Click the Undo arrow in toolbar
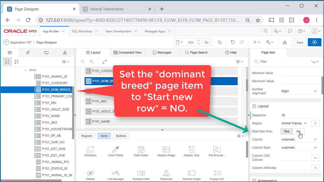 point(233,42)
